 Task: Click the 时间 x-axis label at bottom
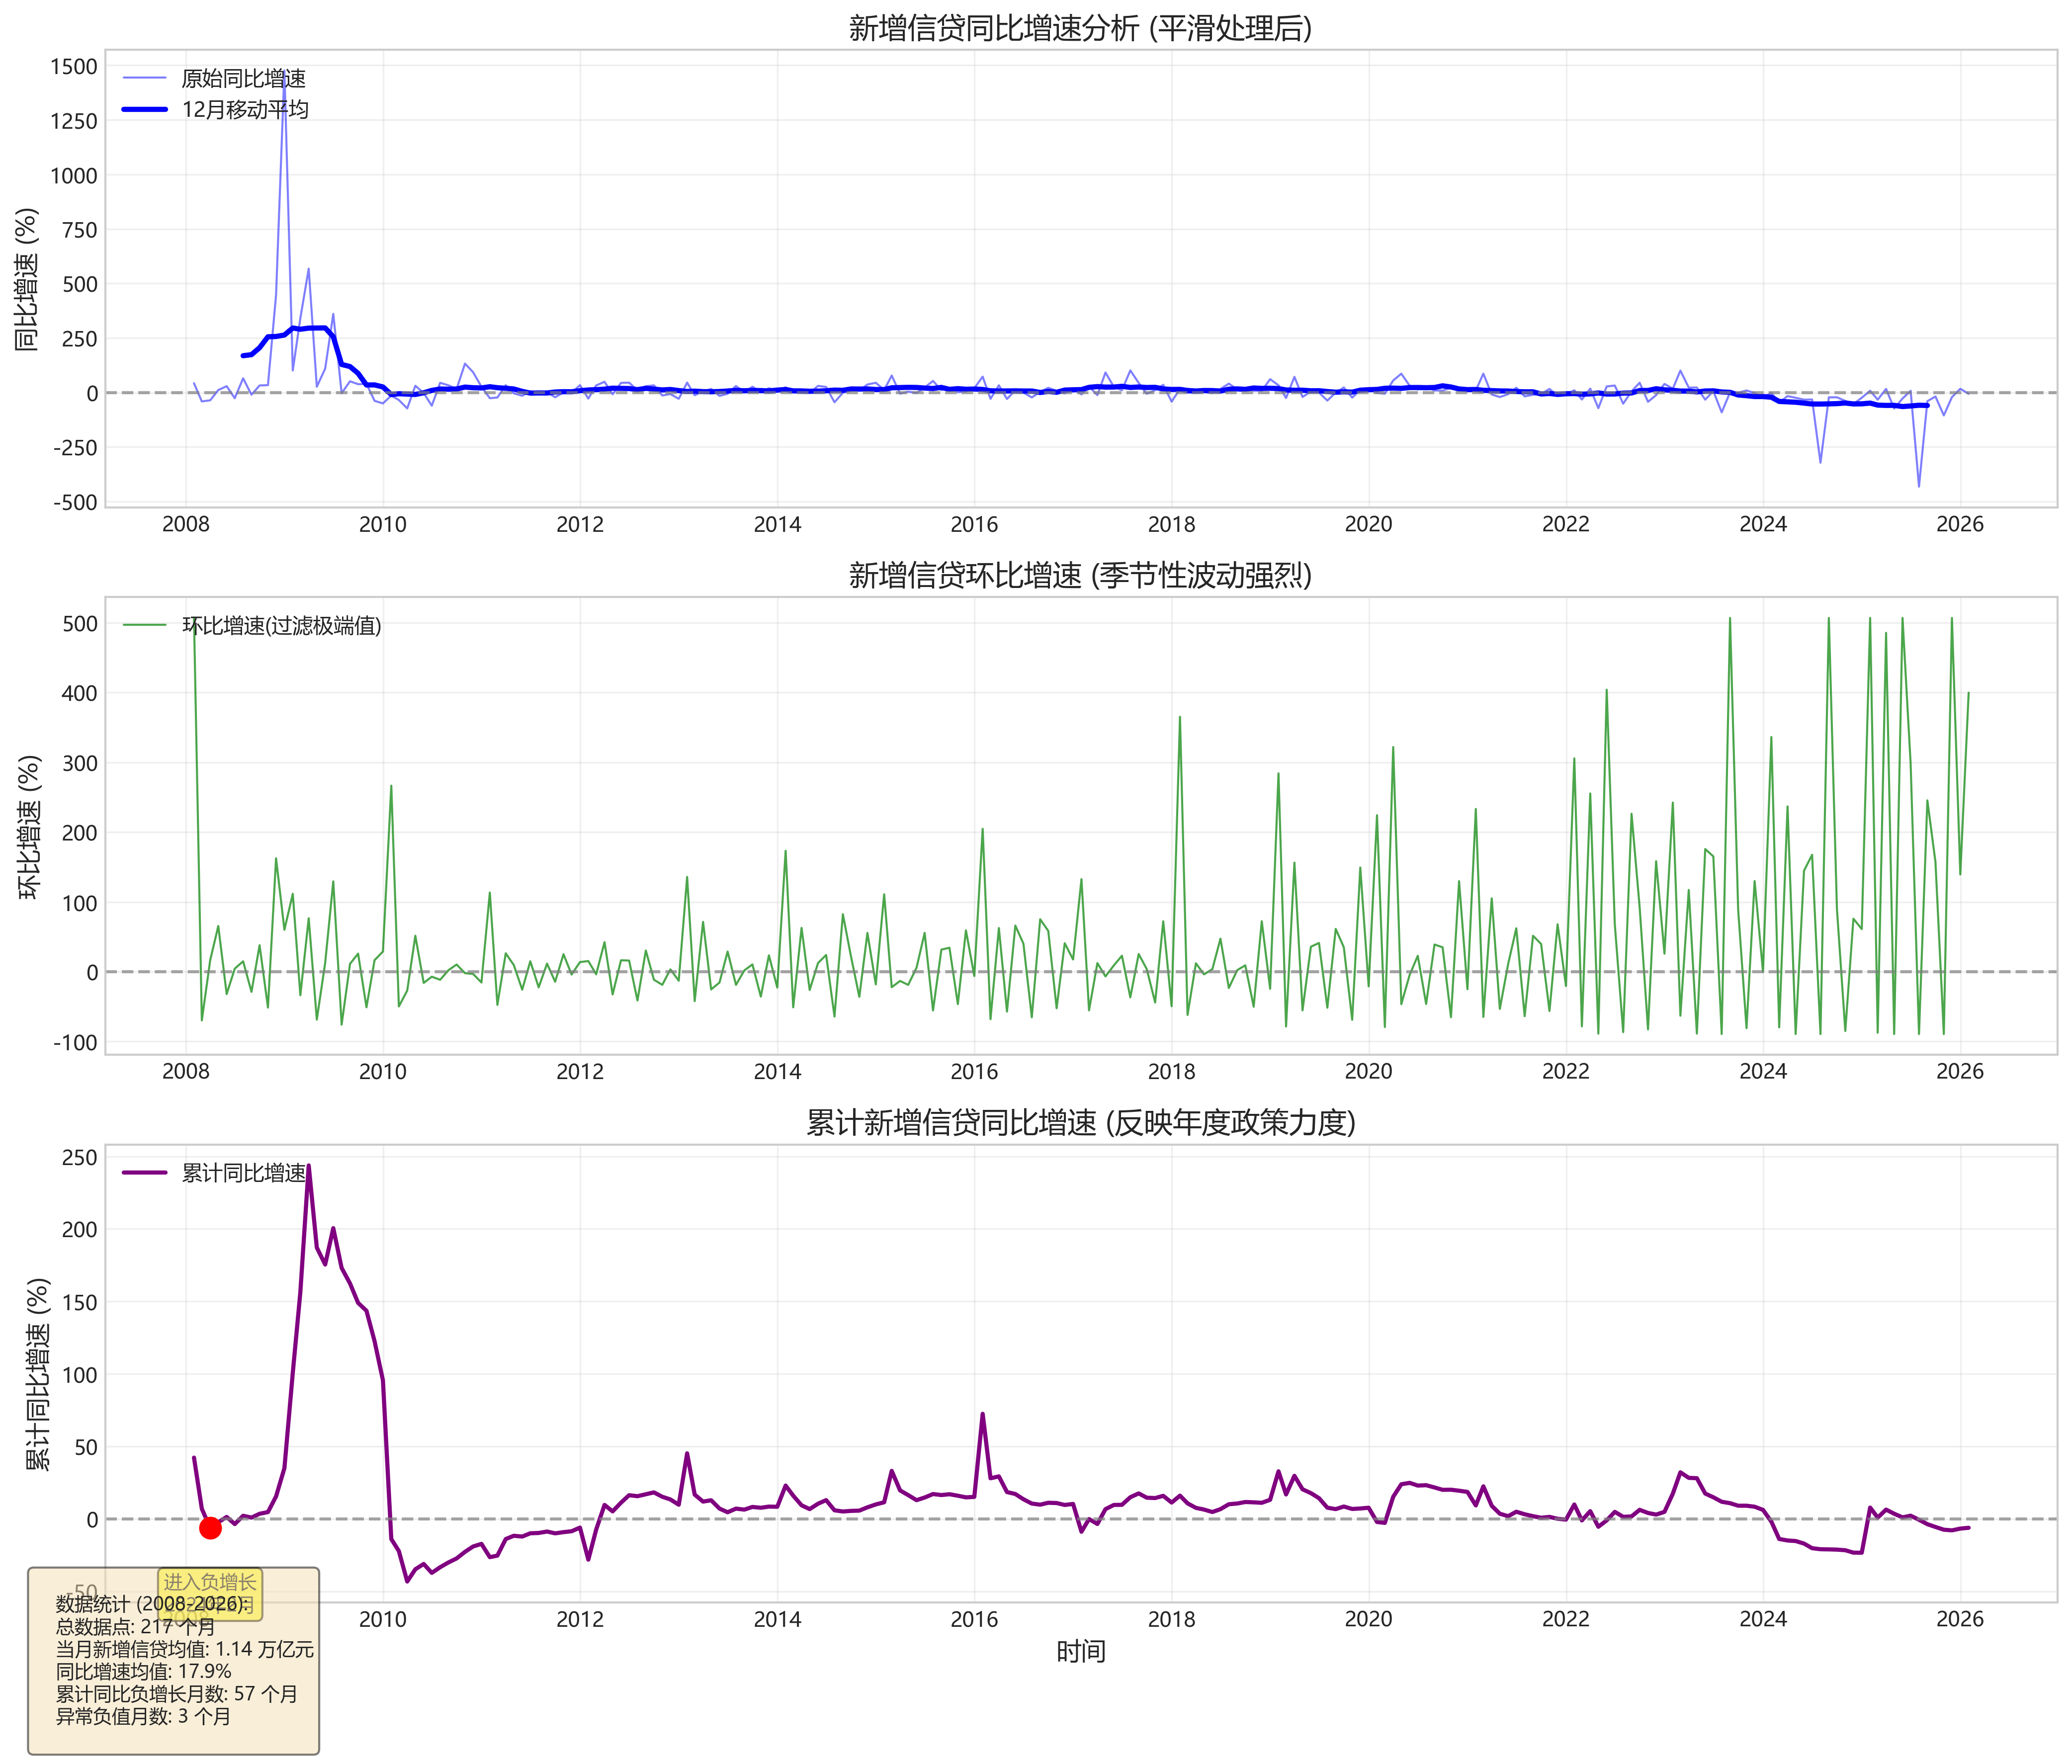click(1080, 1652)
